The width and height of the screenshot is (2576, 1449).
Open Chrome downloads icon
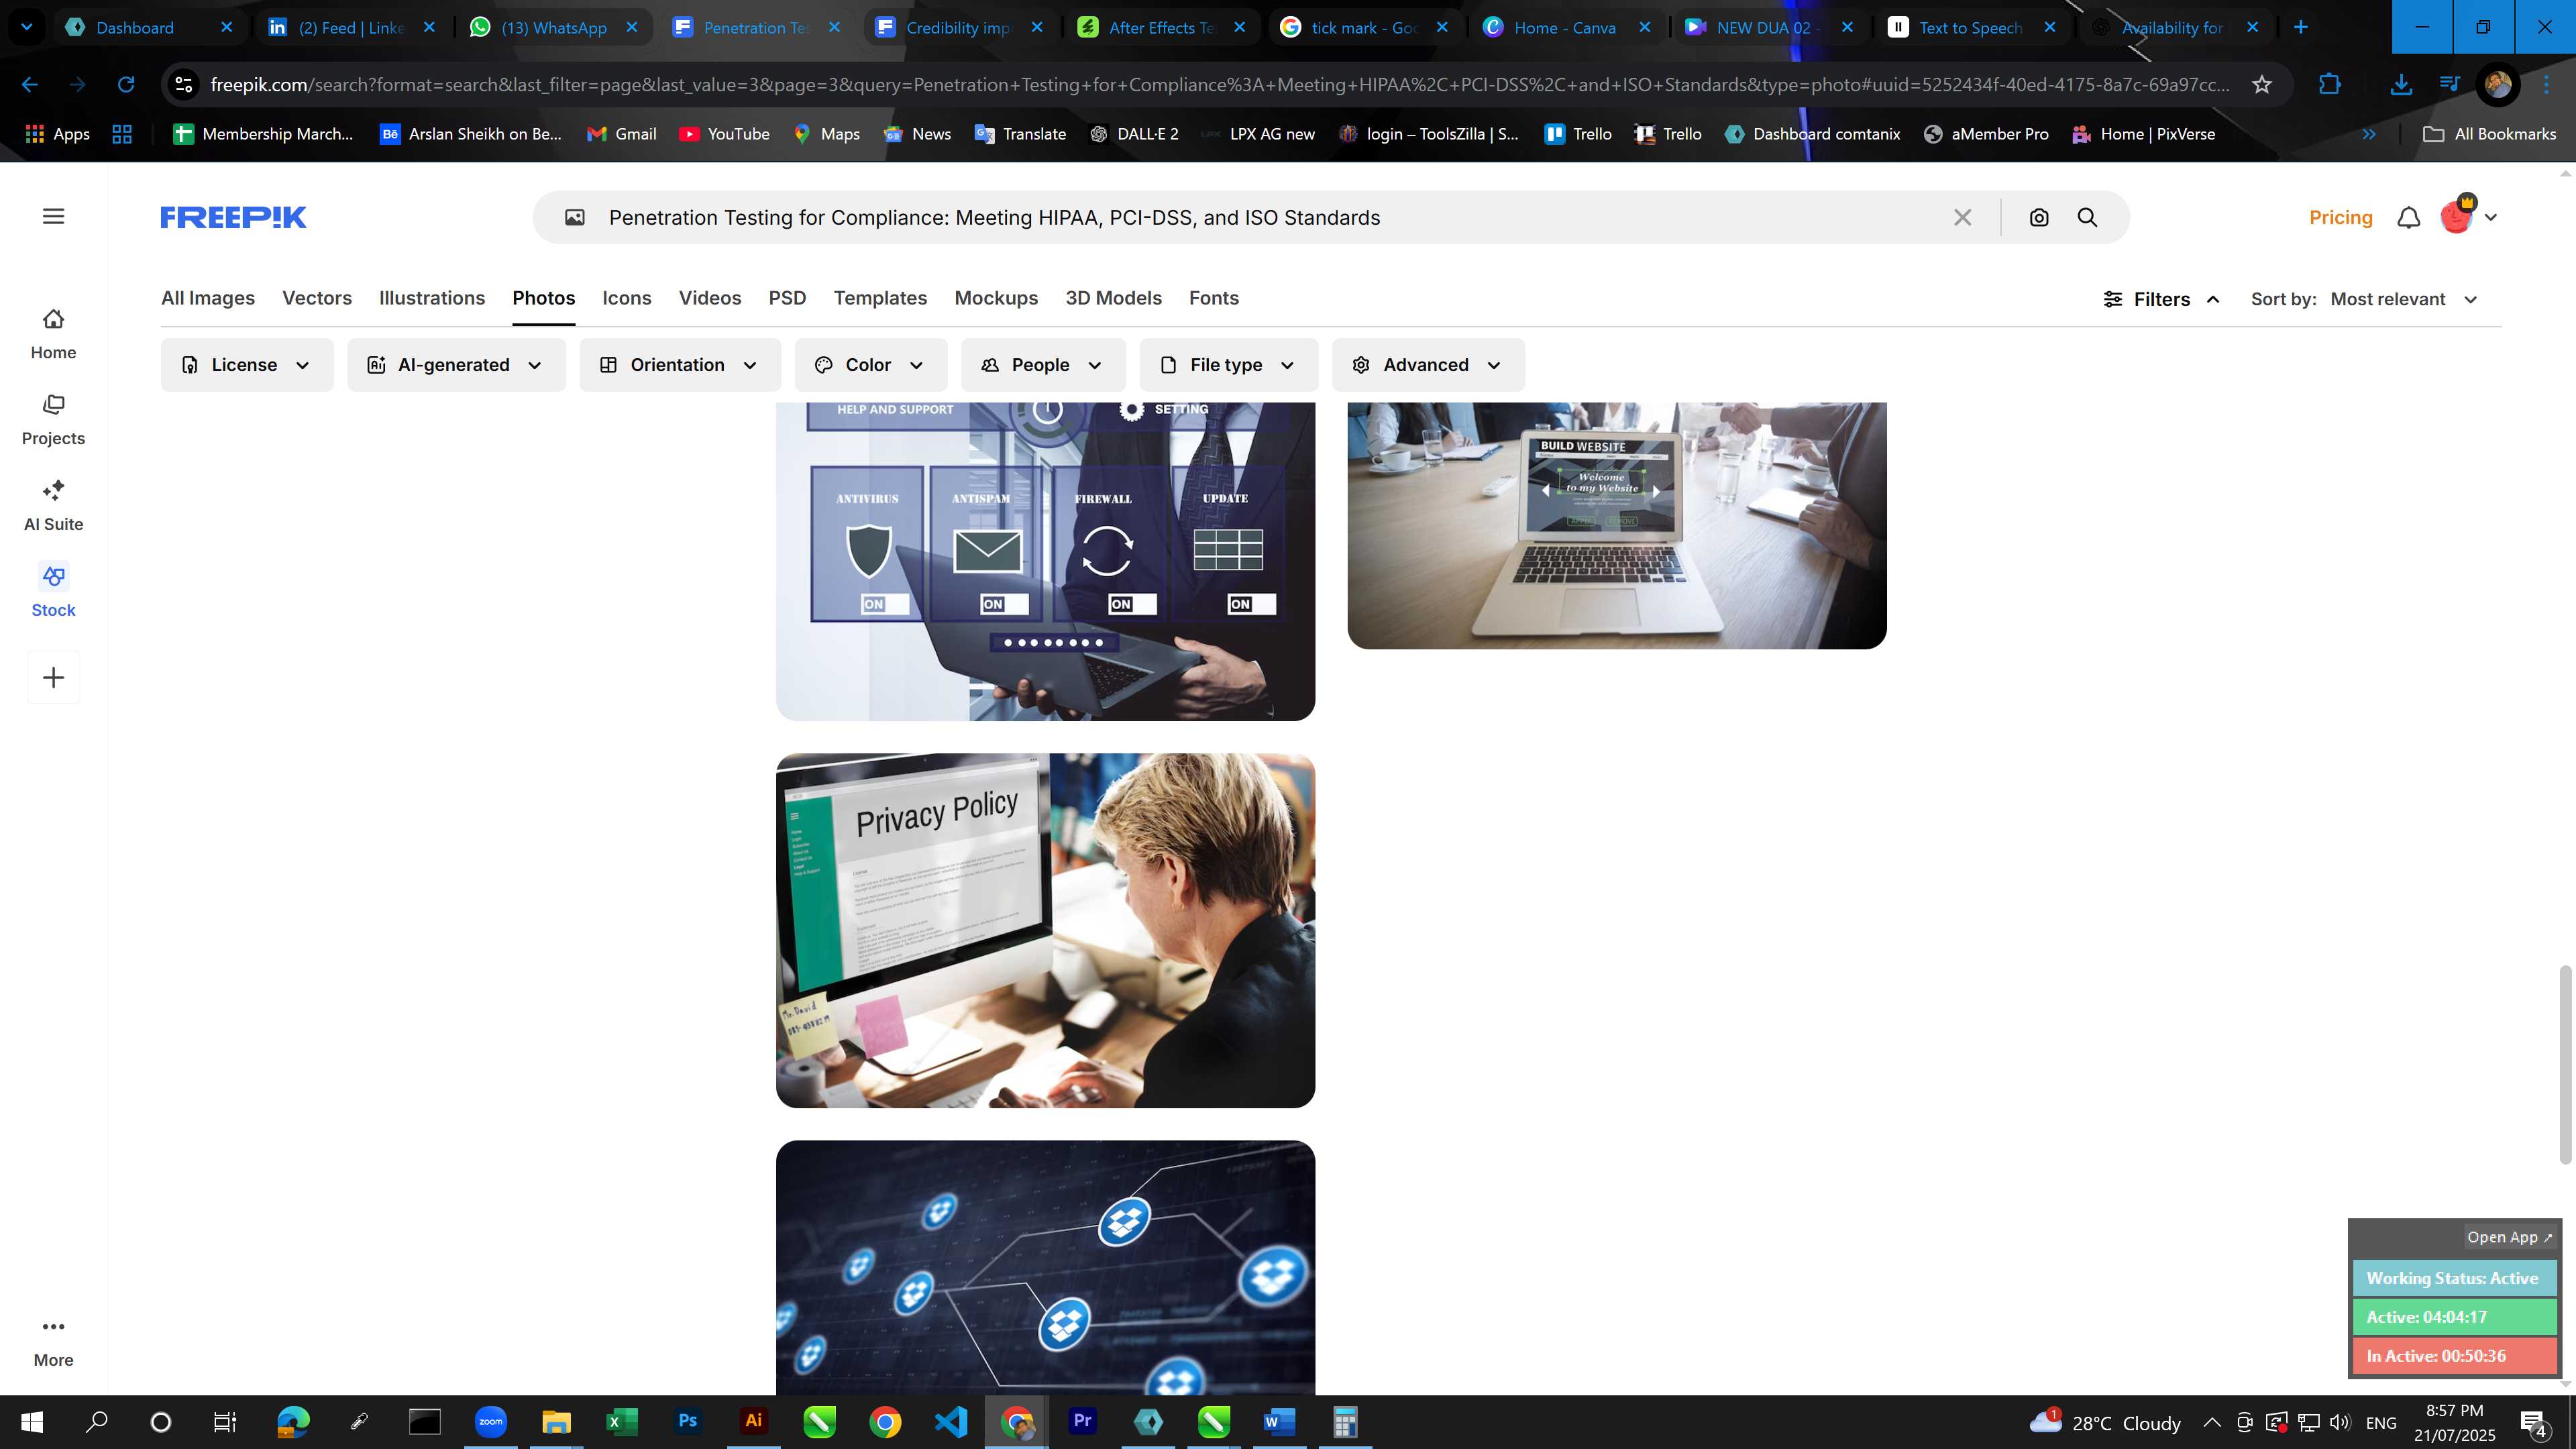2400,85
